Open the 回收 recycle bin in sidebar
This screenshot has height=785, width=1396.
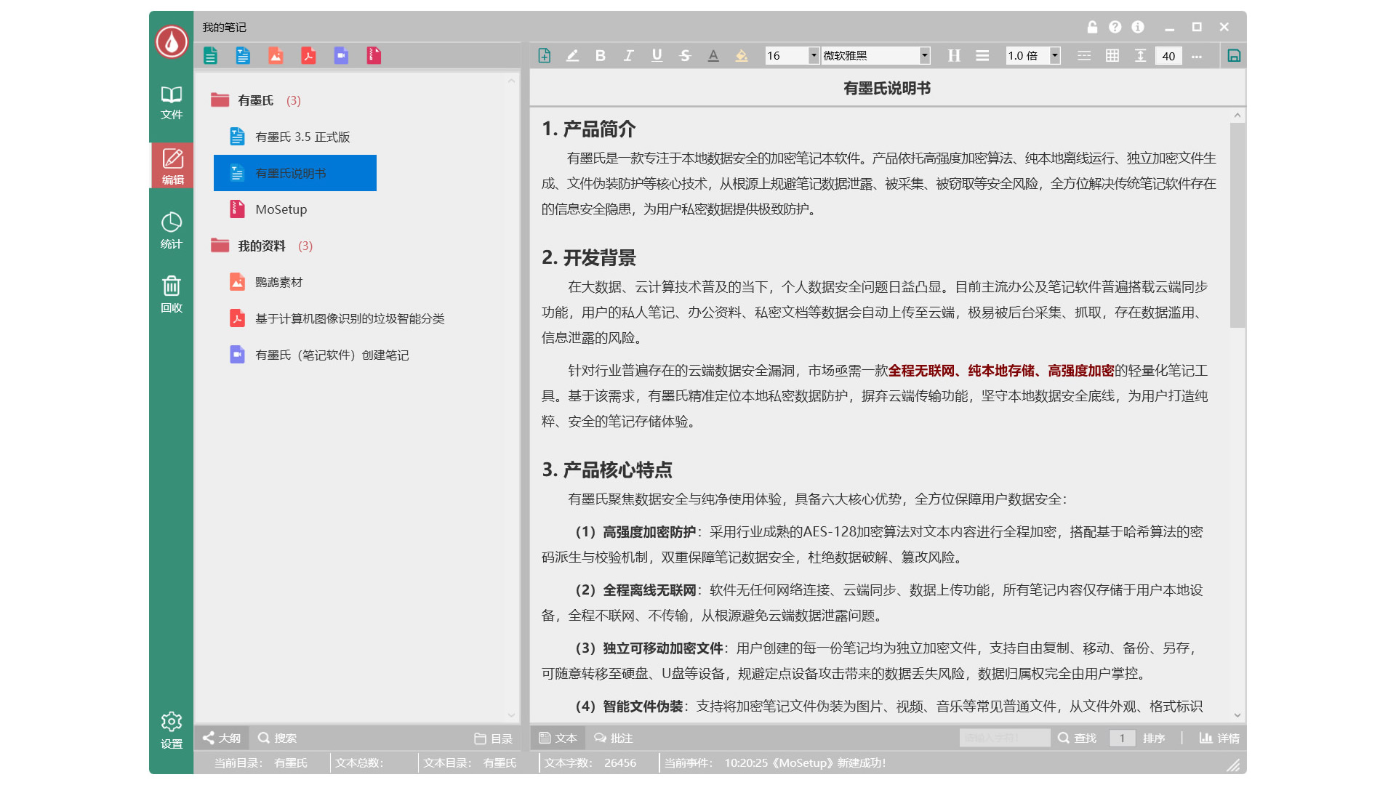coord(172,294)
